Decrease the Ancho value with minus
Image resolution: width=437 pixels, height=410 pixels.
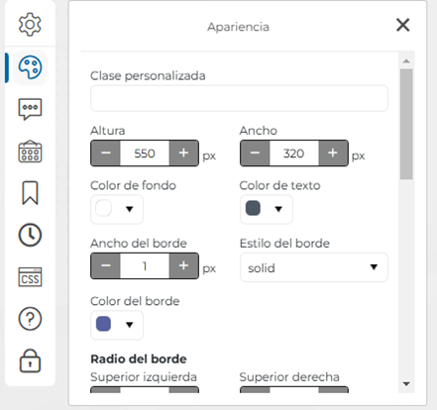(x=255, y=154)
